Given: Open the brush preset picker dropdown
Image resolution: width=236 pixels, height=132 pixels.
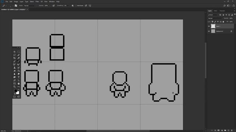Looking at the screenshot, I should point(13,5).
